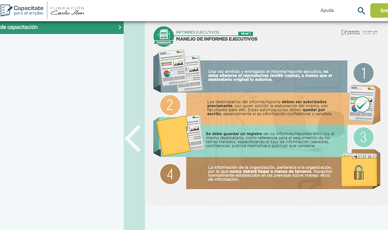Click the number 1 circle

(363, 73)
